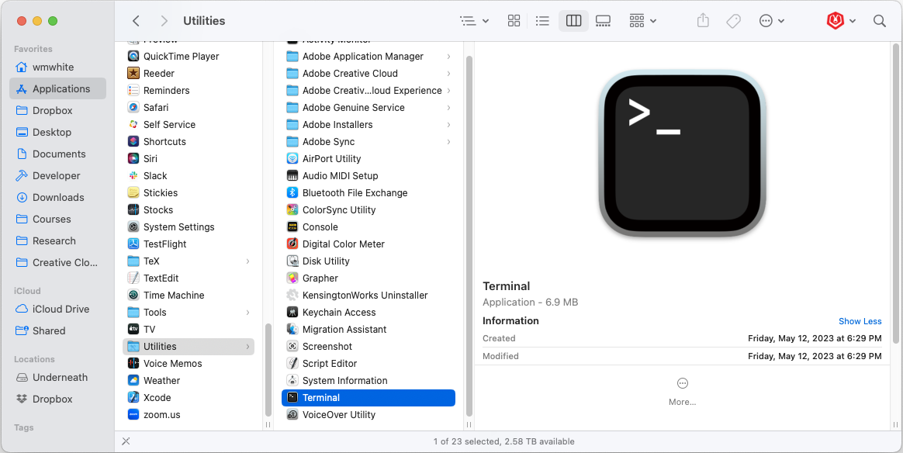Screen dimensions: 903x453
Task: Click the back navigation arrow
Action: pyautogui.click(x=137, y=21)
